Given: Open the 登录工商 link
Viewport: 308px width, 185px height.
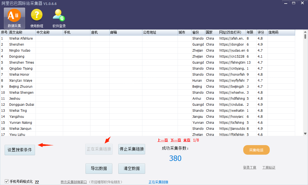Looking at the screenshot, I should (250, 168).
